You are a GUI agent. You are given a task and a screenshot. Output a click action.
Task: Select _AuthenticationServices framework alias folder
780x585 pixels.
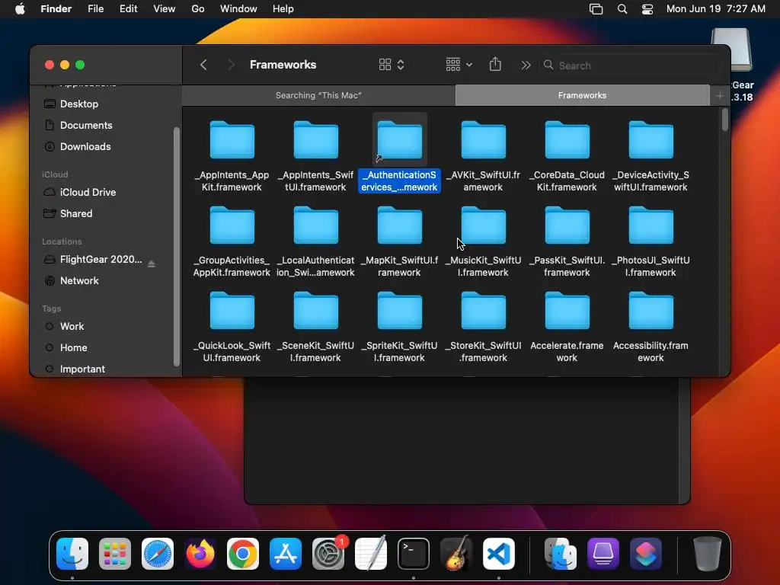(x=399, y=153)
